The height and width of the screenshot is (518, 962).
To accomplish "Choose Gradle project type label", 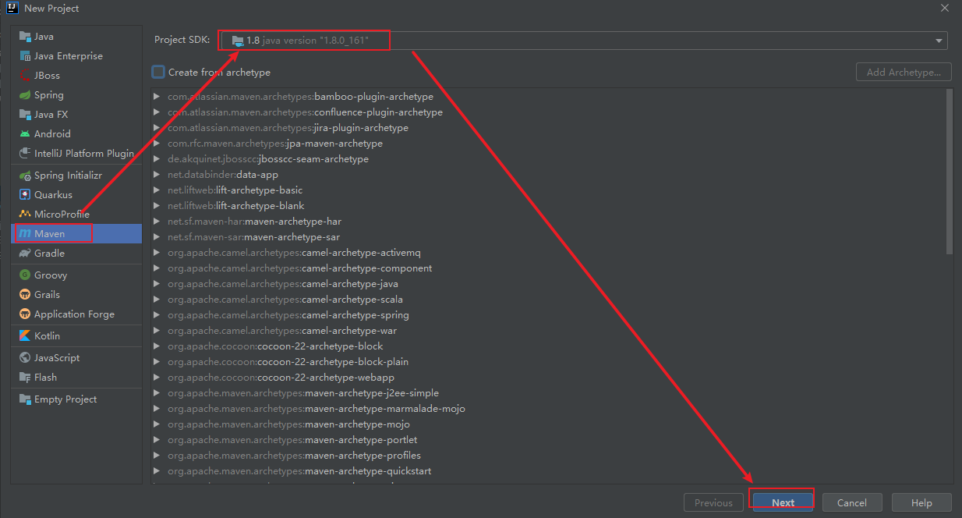I will point(49,254).
